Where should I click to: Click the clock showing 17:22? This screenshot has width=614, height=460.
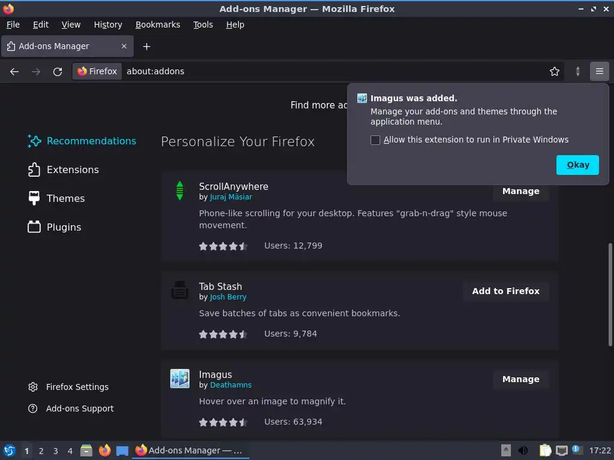tap(600, 450)
